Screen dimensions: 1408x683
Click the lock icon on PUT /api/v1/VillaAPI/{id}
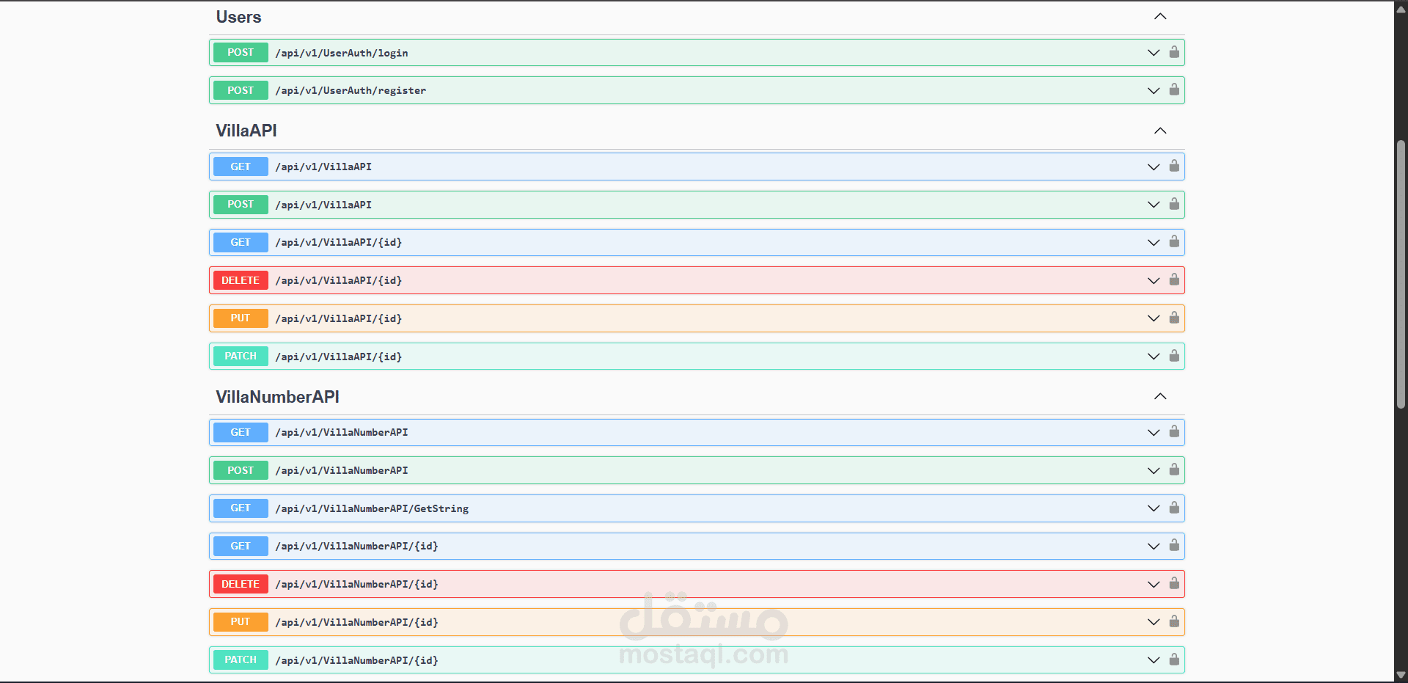coord(1174,318)
